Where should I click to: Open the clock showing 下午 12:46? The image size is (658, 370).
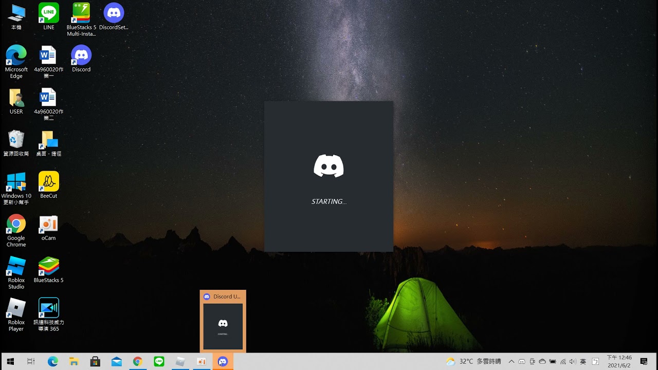(619, 362)
